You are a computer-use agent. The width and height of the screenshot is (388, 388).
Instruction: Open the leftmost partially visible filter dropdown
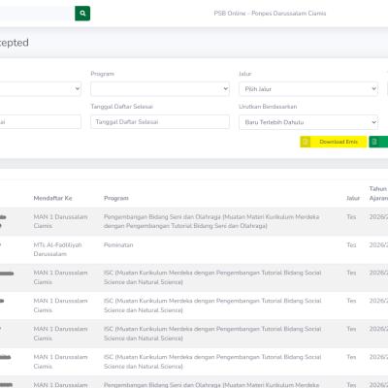(41, 89)
